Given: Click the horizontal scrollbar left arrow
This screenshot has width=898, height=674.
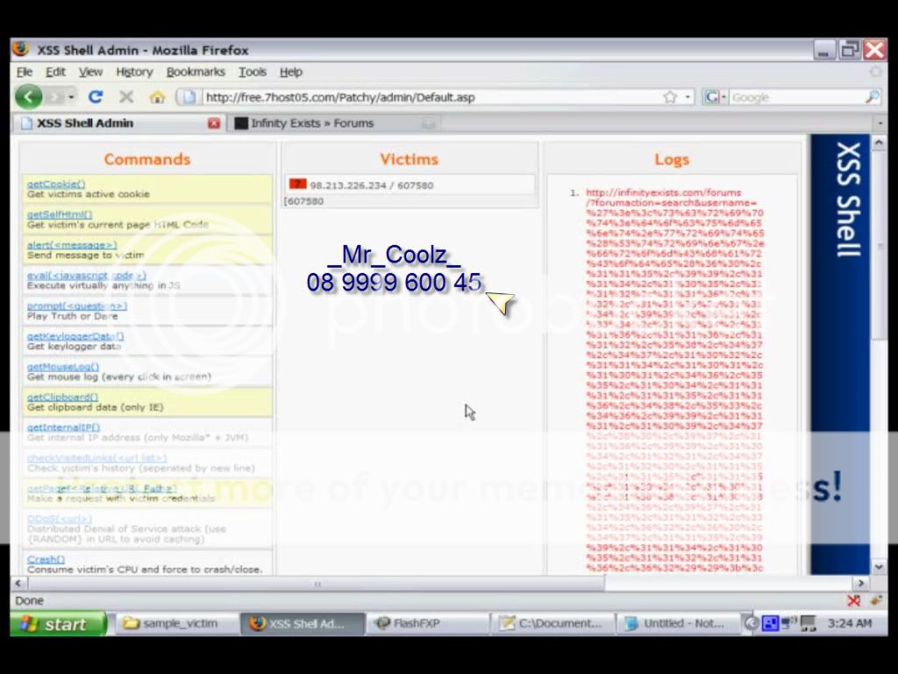Looking at the screenshot, I should pyautogui.click(x=18, y=584).
